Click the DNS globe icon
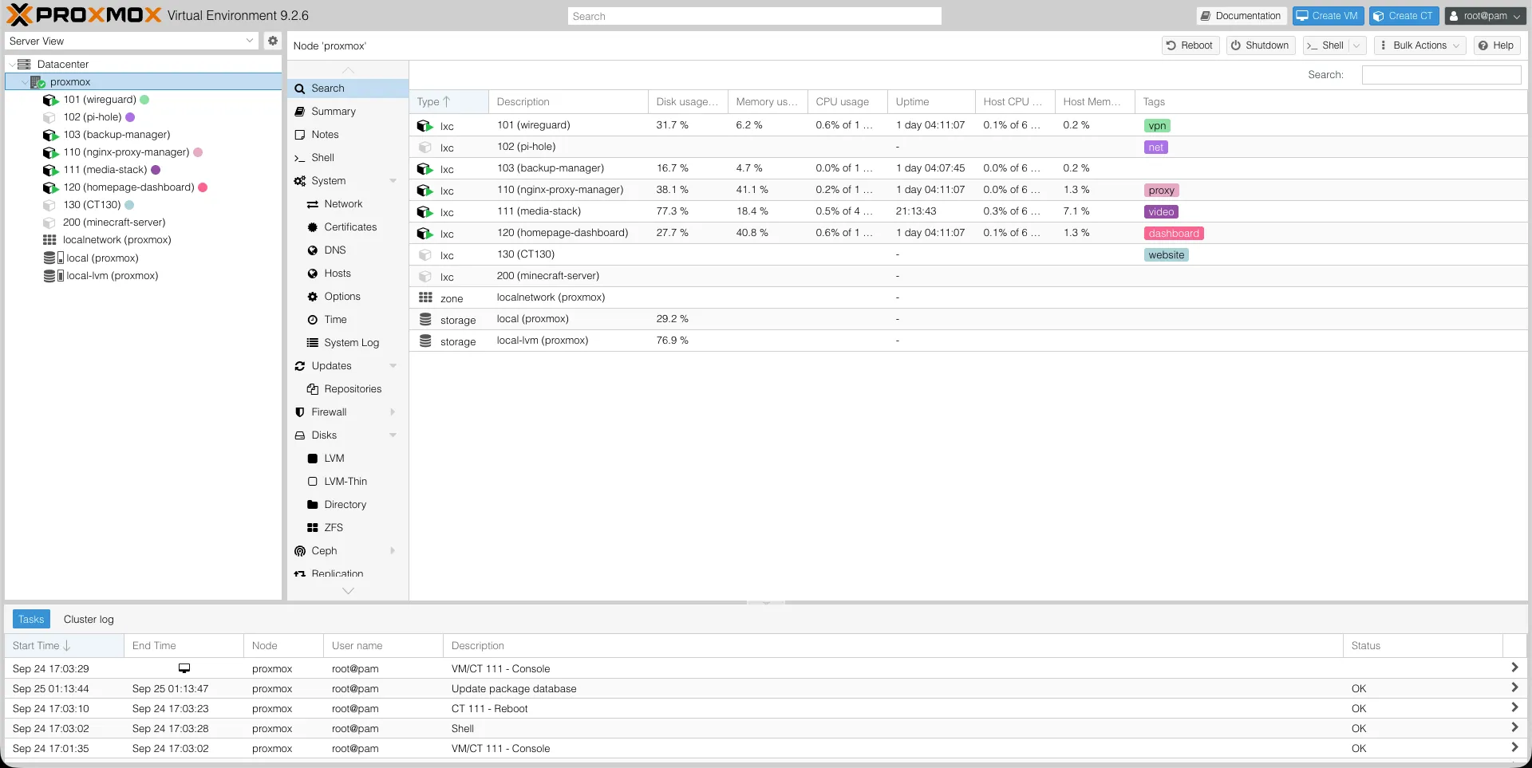Viewport: 1532px width, 768px height. pos(313,250)
